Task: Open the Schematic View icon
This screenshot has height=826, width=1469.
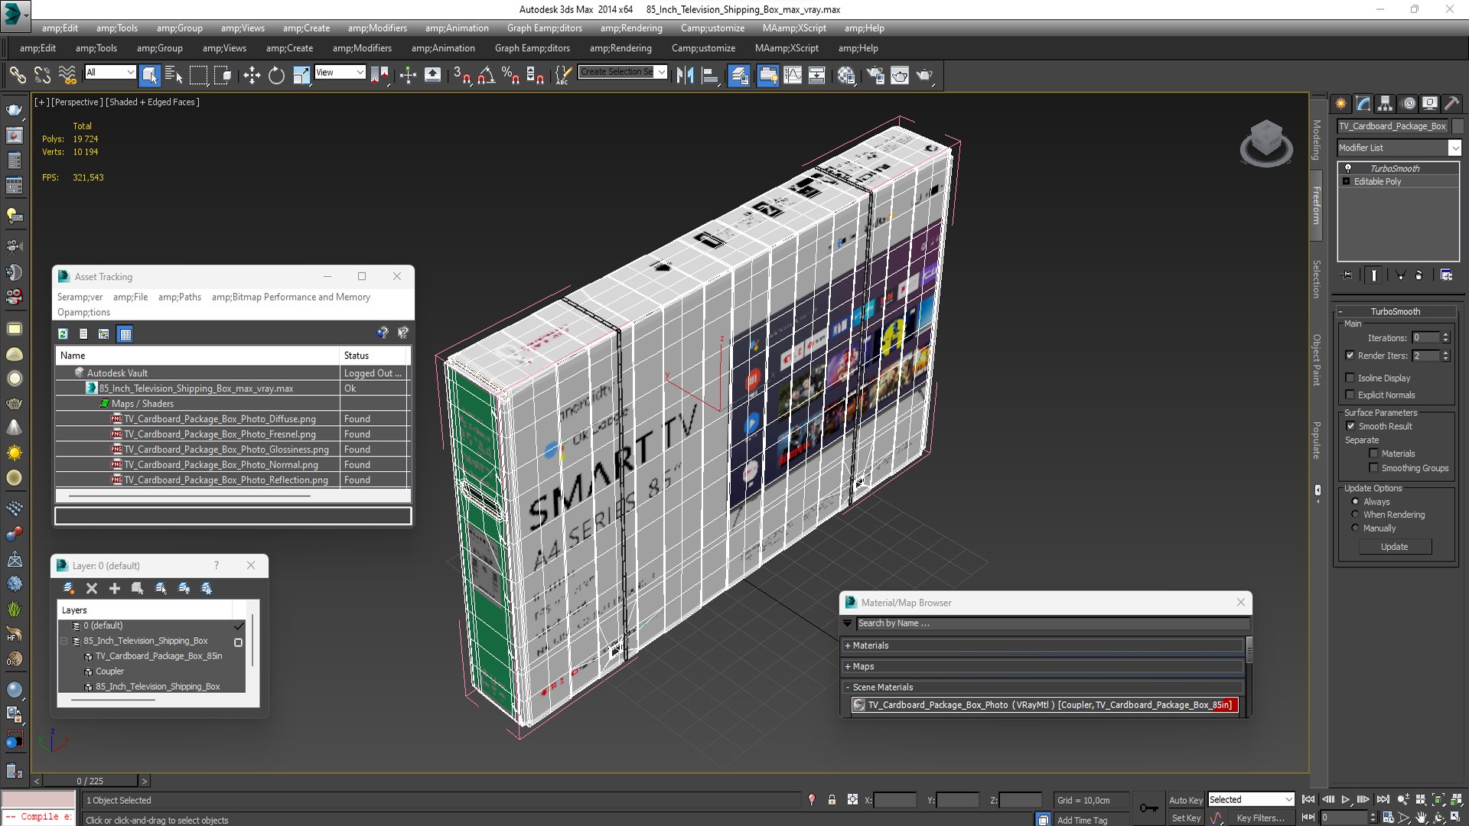Action: pyautogui.click(x=816, y=74)
